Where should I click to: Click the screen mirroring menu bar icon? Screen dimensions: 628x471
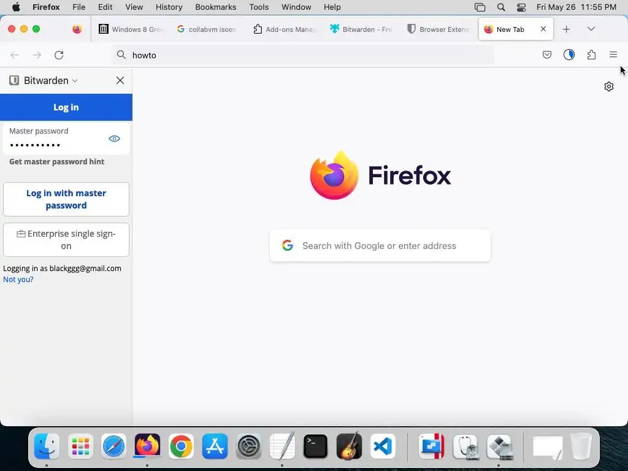(x=480, y=7)
